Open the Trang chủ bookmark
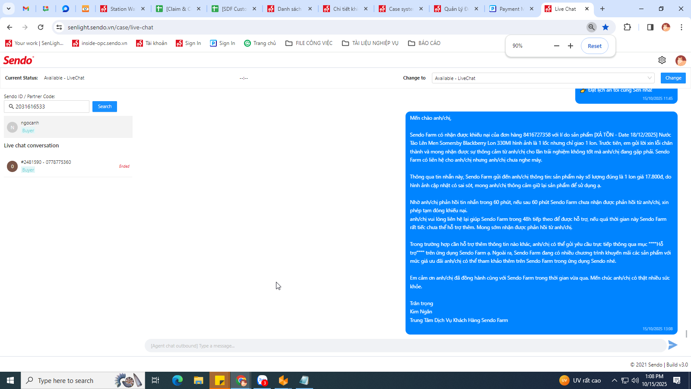The height and width of the screenshot is (389, 691). tap(260, 43)
